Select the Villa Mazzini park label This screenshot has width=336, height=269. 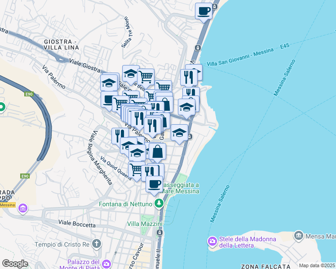click(145, 224)
